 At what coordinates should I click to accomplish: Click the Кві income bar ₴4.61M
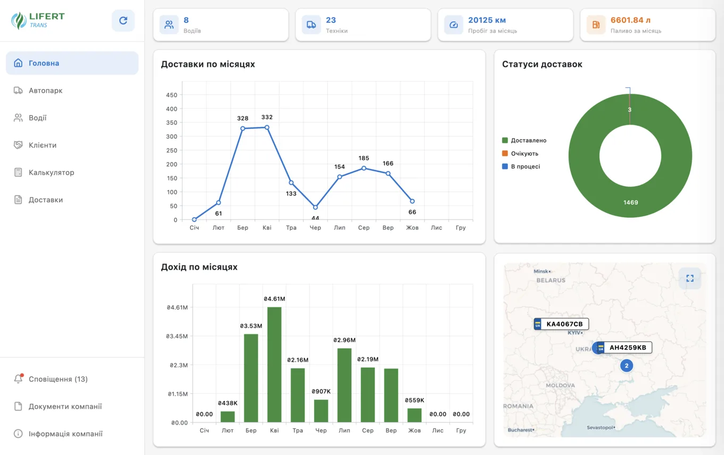pyautogui.click(x=274, y=365)
